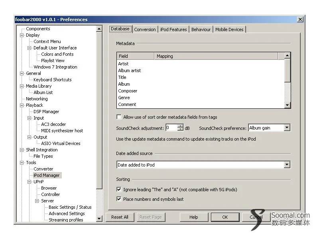The image size is (319, 239).
Task: Collapse the Shell Integration node
Action: 22,150
